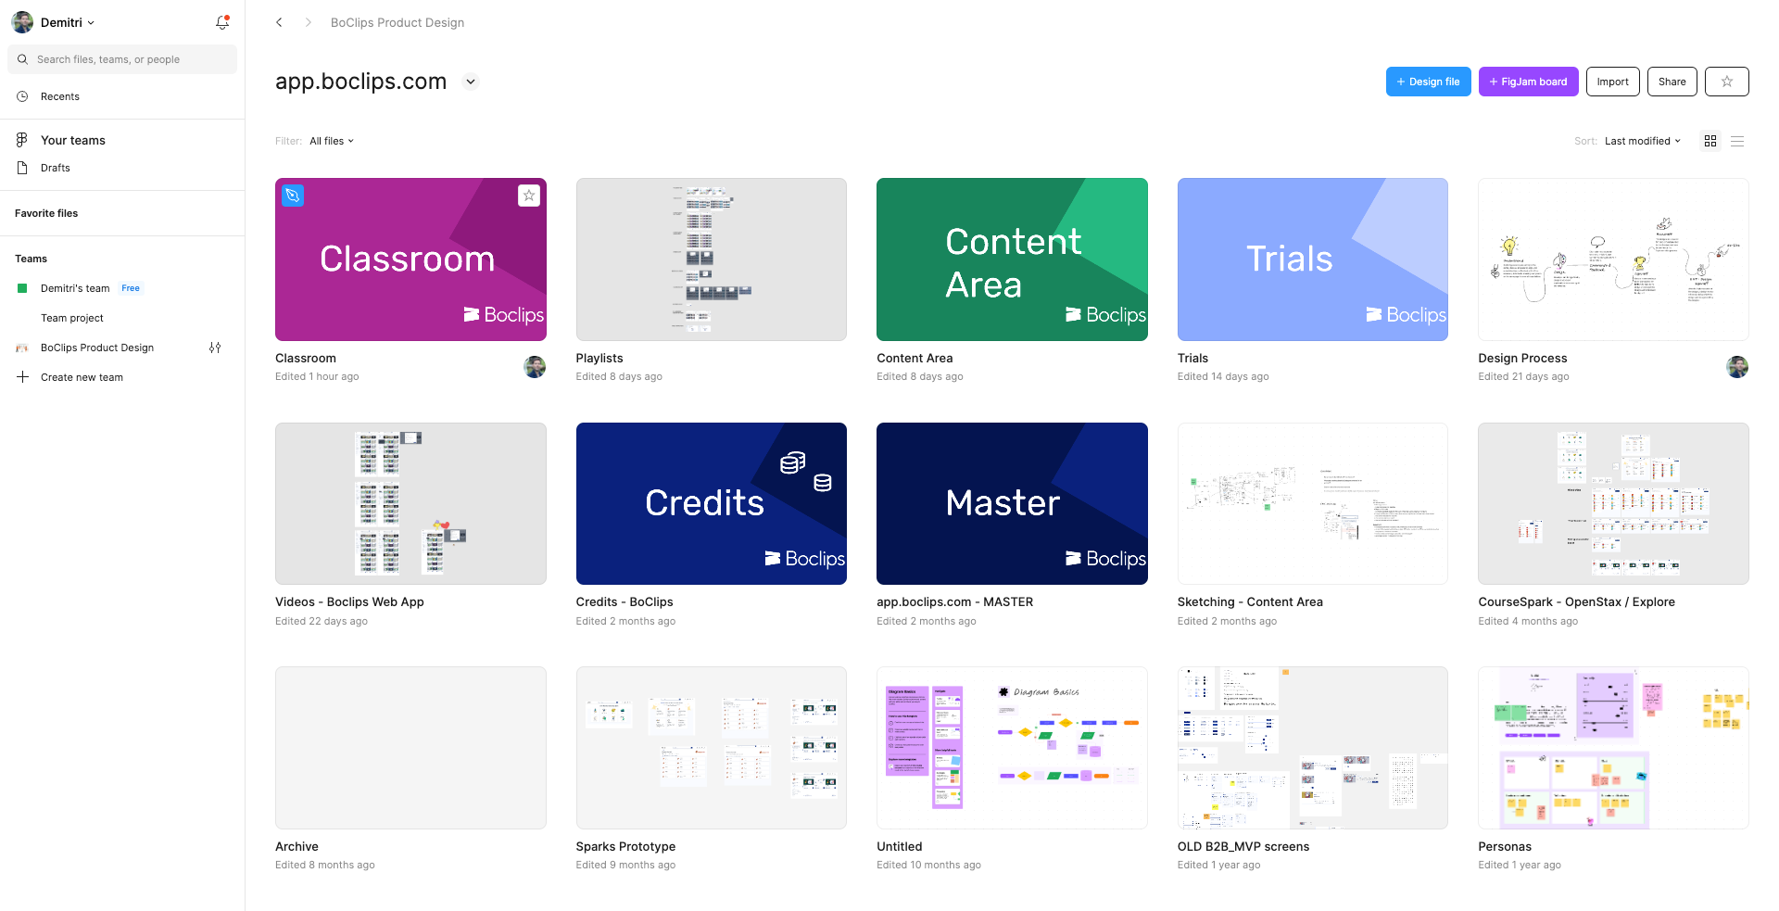This screenshot has width=1779, height=911.
Task: Open the Credits - BoClips thumbnail
Action: (x=711, y=503)
